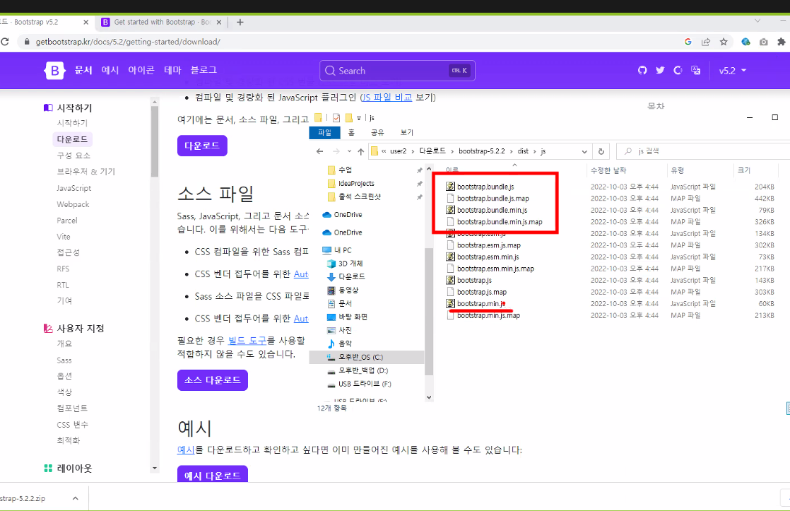Screen dimensions: 790x511
Task: Open the 블로그 nav menu item
Action: coord(204,70)
